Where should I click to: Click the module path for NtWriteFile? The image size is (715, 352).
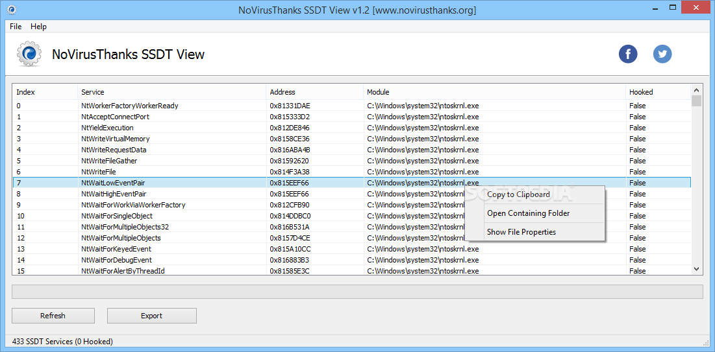(x=423, y=172)
